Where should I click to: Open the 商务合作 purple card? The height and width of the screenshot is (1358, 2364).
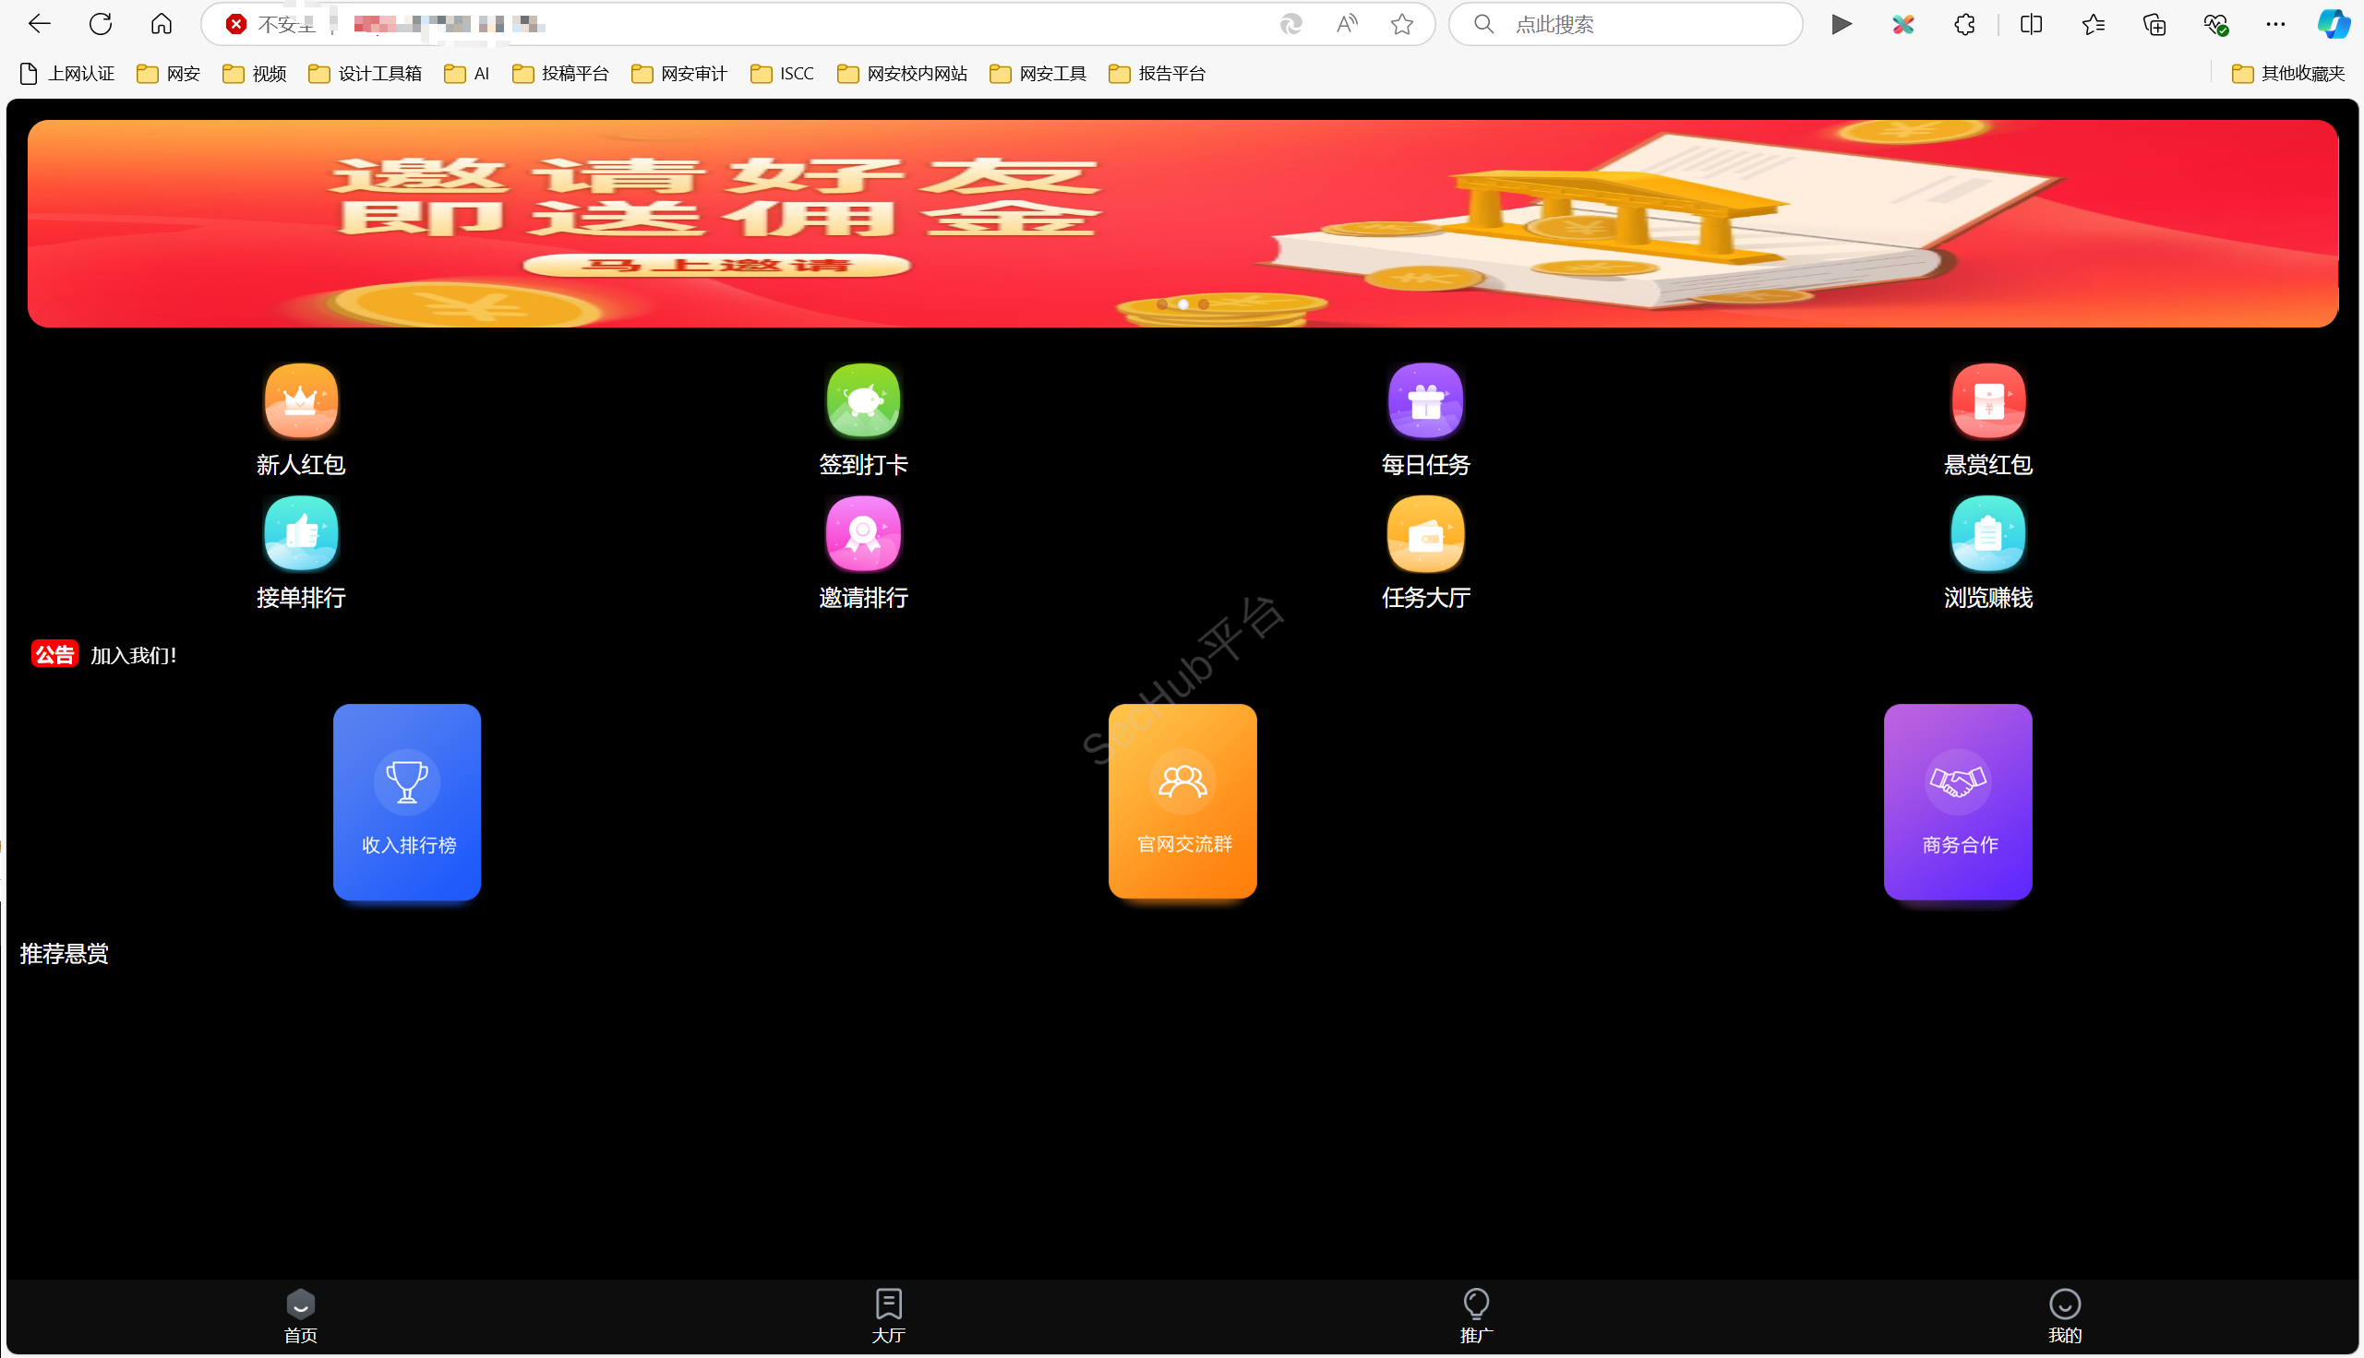point(1957,801)
